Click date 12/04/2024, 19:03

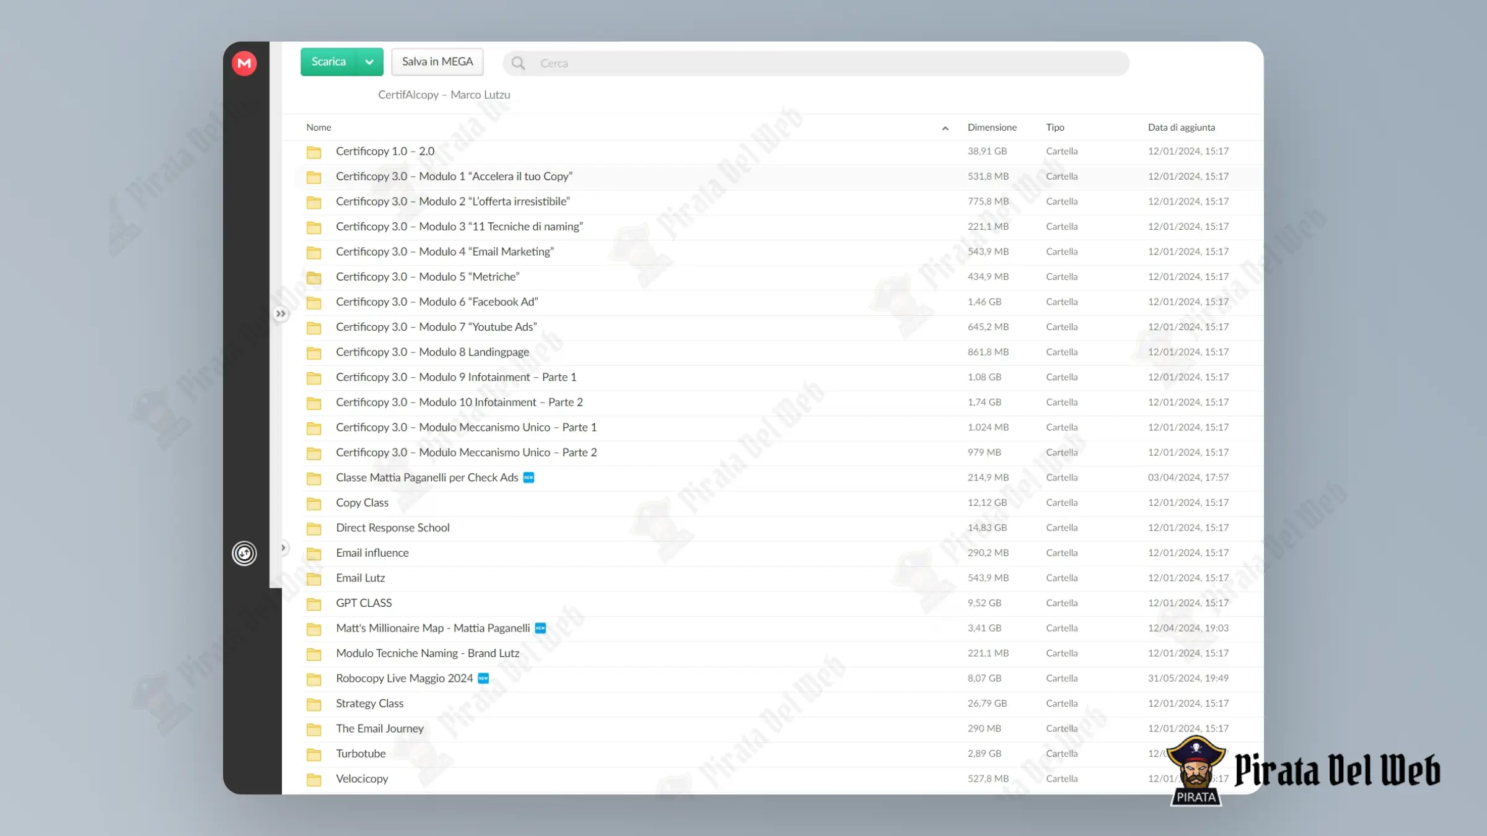pos(1188,628)
